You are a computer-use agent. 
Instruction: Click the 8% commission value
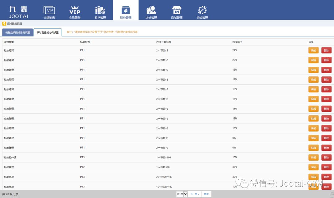click(x=234, y=138)
